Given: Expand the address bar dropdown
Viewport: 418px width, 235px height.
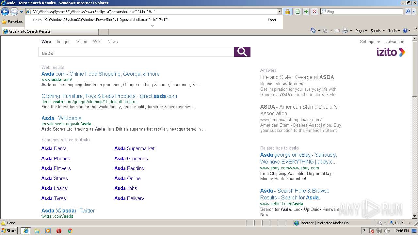Looking at the screenshot, I should (x=279, y=12).
